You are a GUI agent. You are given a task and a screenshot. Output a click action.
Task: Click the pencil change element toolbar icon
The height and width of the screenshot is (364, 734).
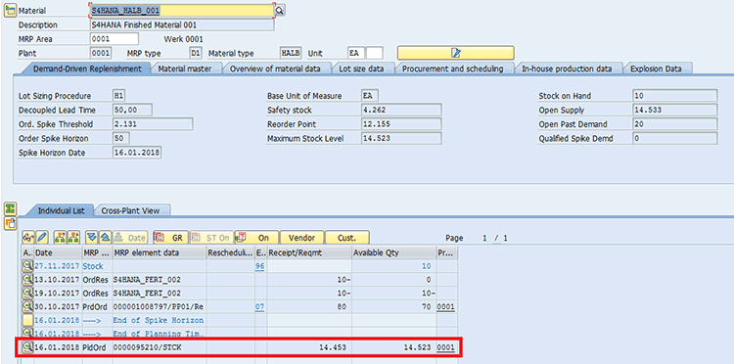pyautogui.click(x=42, y=237)
